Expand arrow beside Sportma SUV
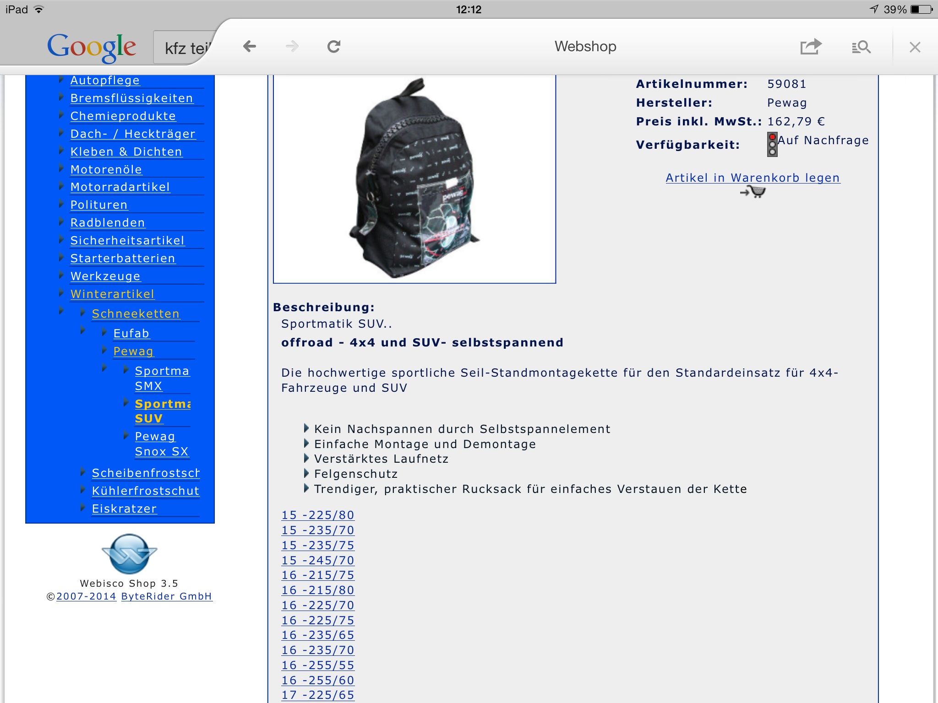938x703 pixels. click(125, 403)
